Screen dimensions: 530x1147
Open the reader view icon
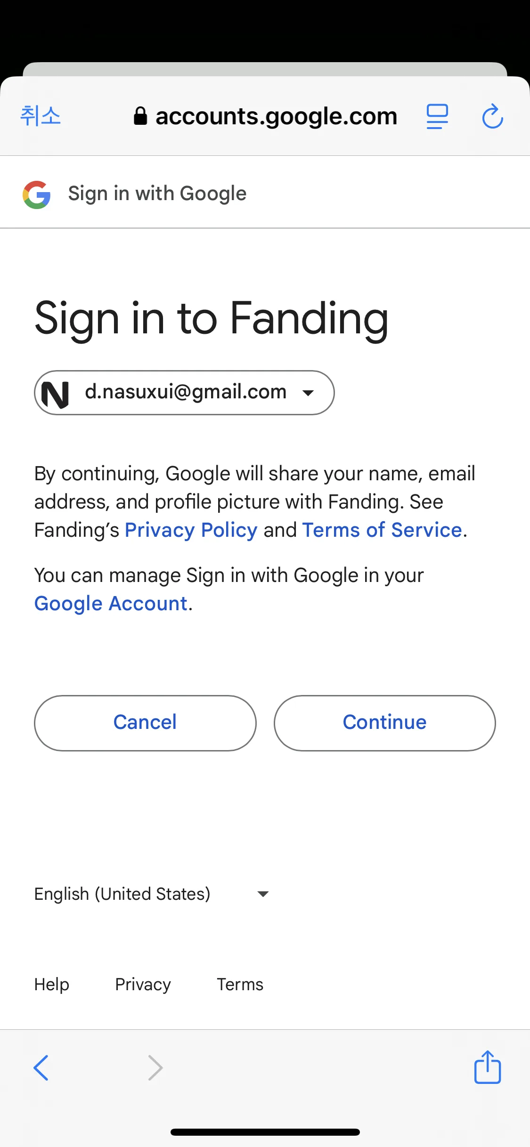tap(437, 117)
